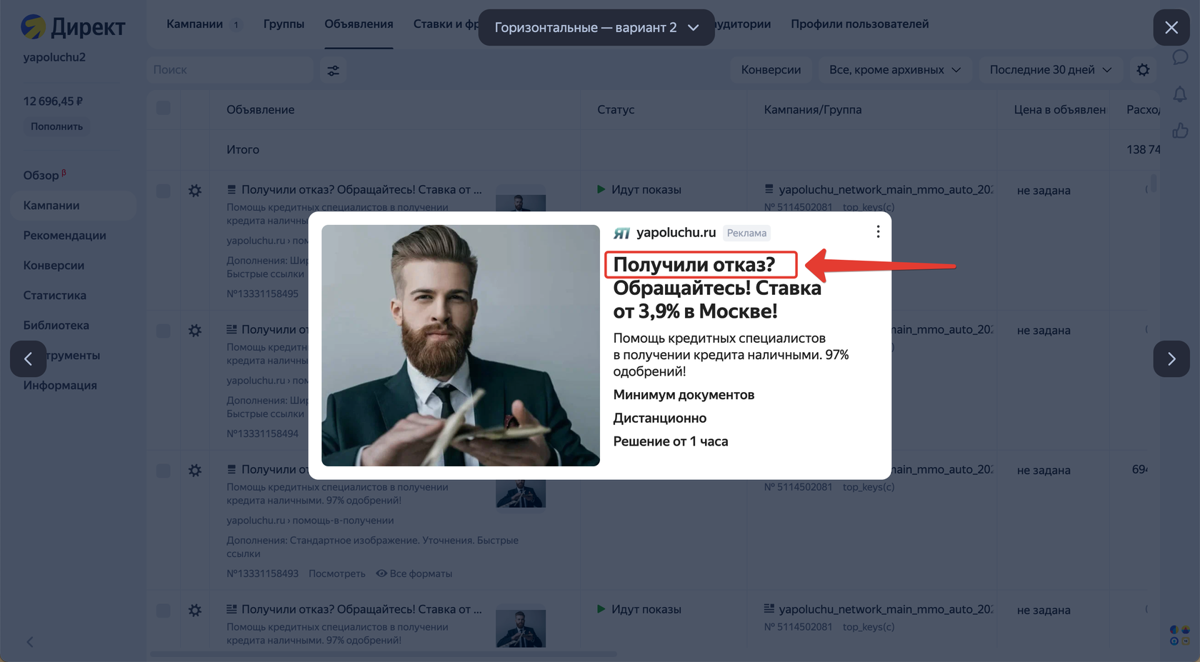Open the search filter settings icon
1200x662 pixels.
point(333,70)
